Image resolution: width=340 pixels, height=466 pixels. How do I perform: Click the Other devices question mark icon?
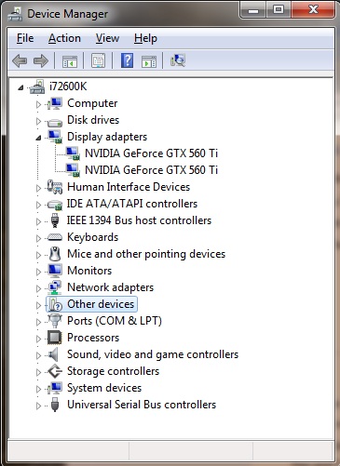pos(56,304)
